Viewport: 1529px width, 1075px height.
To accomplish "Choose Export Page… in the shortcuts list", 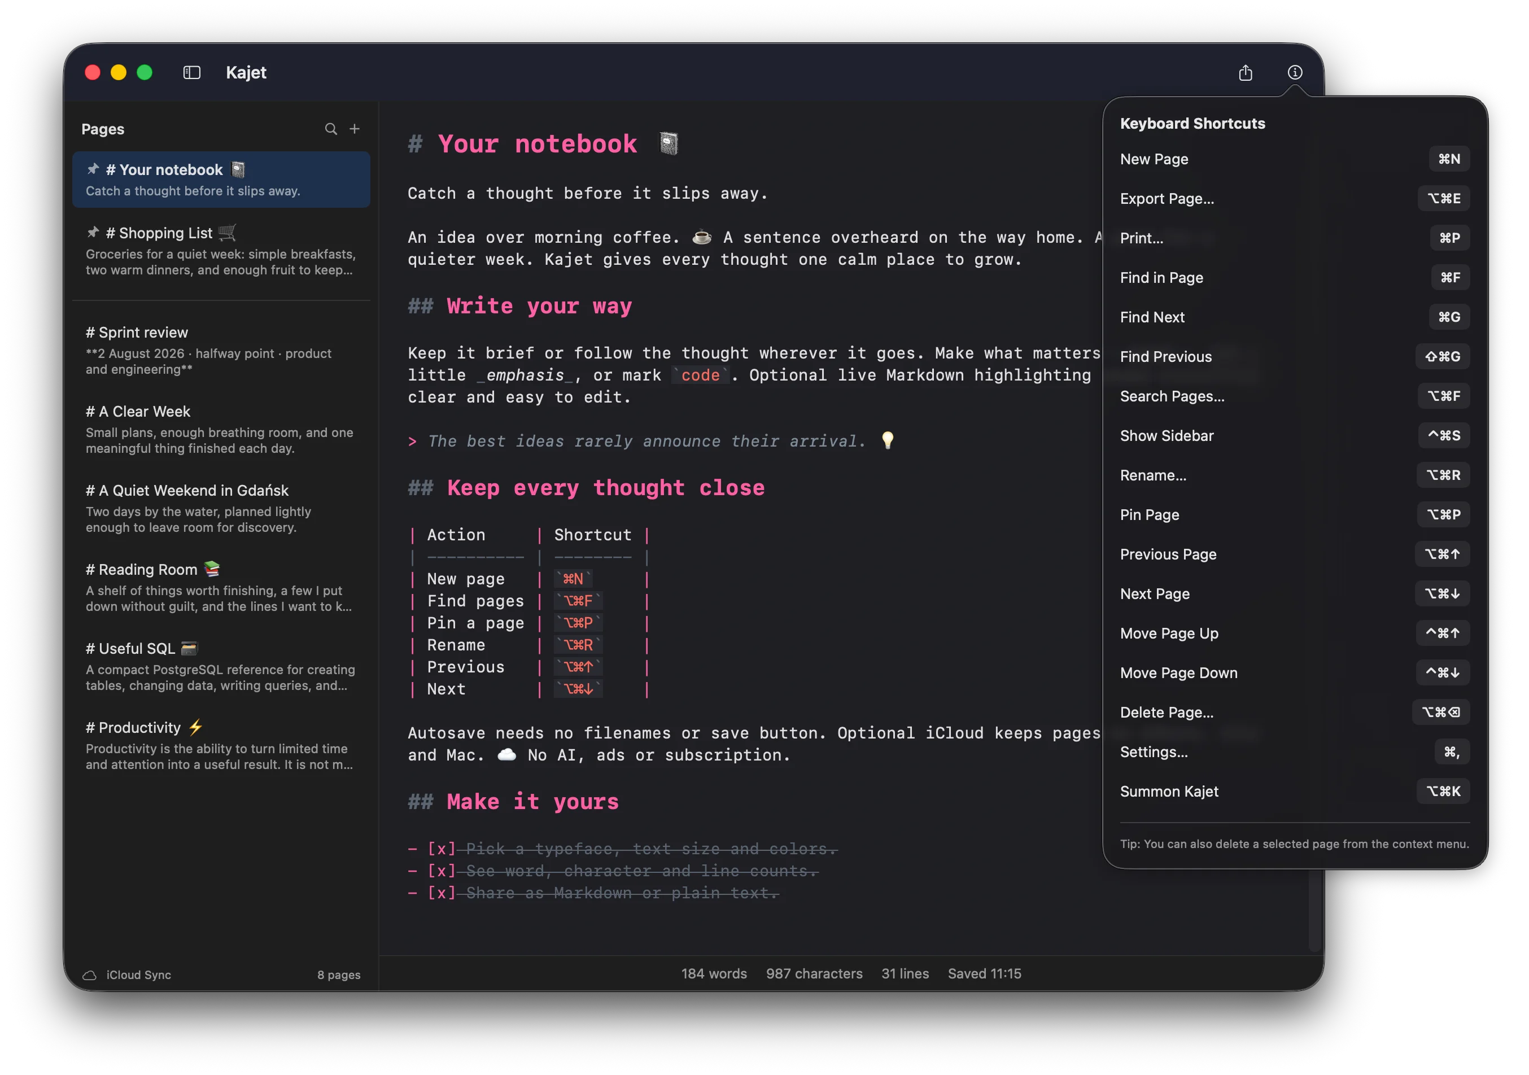I will [x=1295, y=199].
